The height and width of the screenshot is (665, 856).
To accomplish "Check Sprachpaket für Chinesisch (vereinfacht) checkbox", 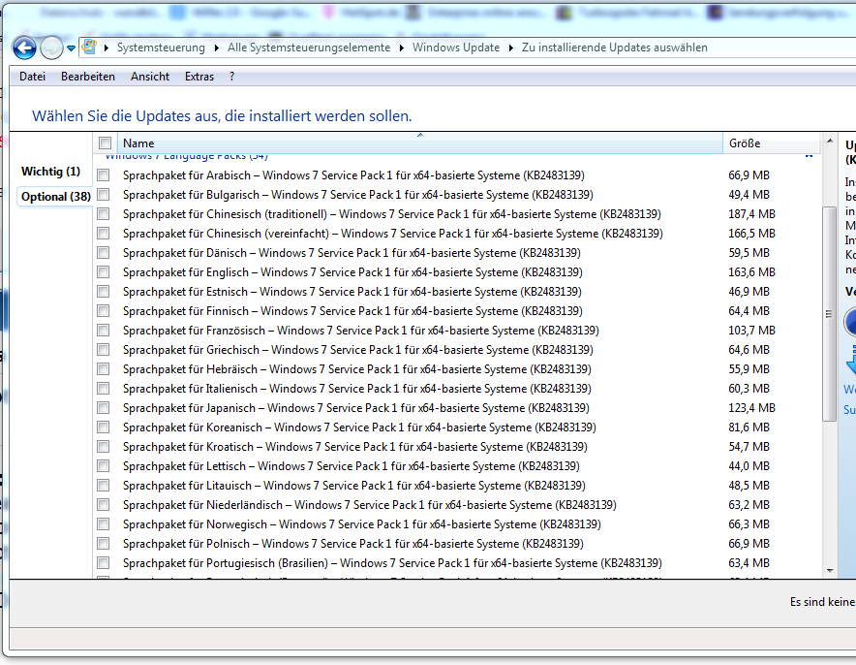I will [x=104, y=234].
